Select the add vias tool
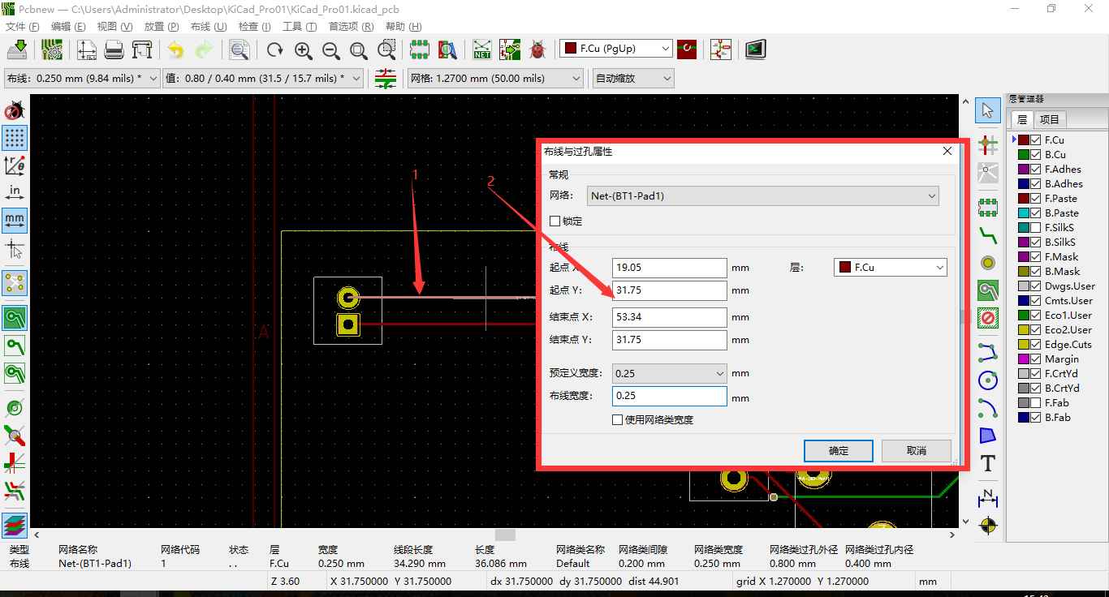 click(988, 263)
